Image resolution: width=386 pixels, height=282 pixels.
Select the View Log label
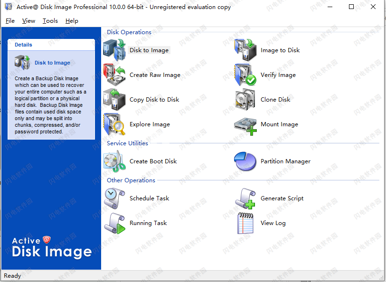point(273,223)
